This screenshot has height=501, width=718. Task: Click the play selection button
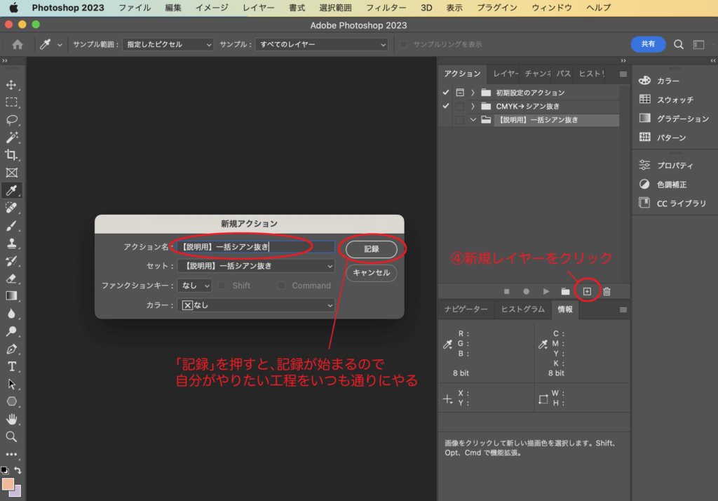click(546, 291)
